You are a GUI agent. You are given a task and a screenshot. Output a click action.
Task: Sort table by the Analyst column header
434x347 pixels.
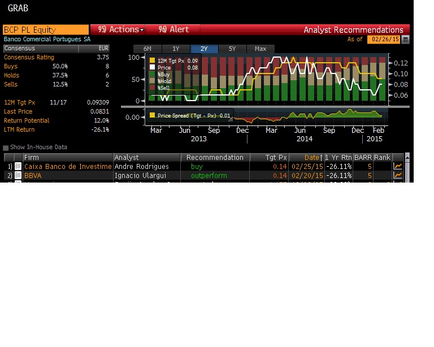tap(147, 157)
